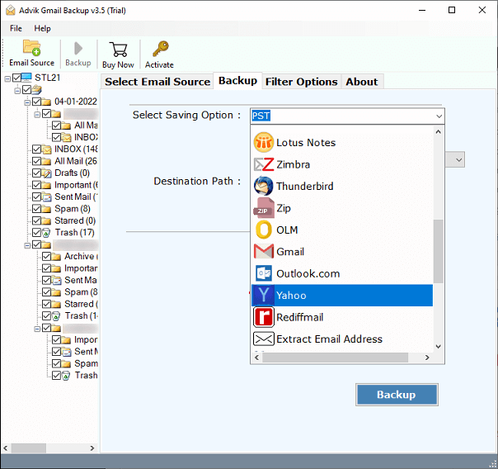
Task: Toggle the Spam (8) checkbox
Action: point(36,209)
